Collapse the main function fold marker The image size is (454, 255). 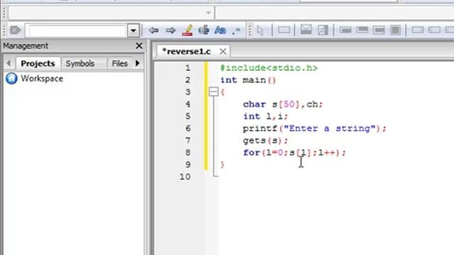tap(214, 92)
